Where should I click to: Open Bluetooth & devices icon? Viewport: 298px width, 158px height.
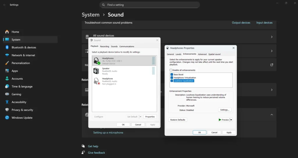point(7,47)
